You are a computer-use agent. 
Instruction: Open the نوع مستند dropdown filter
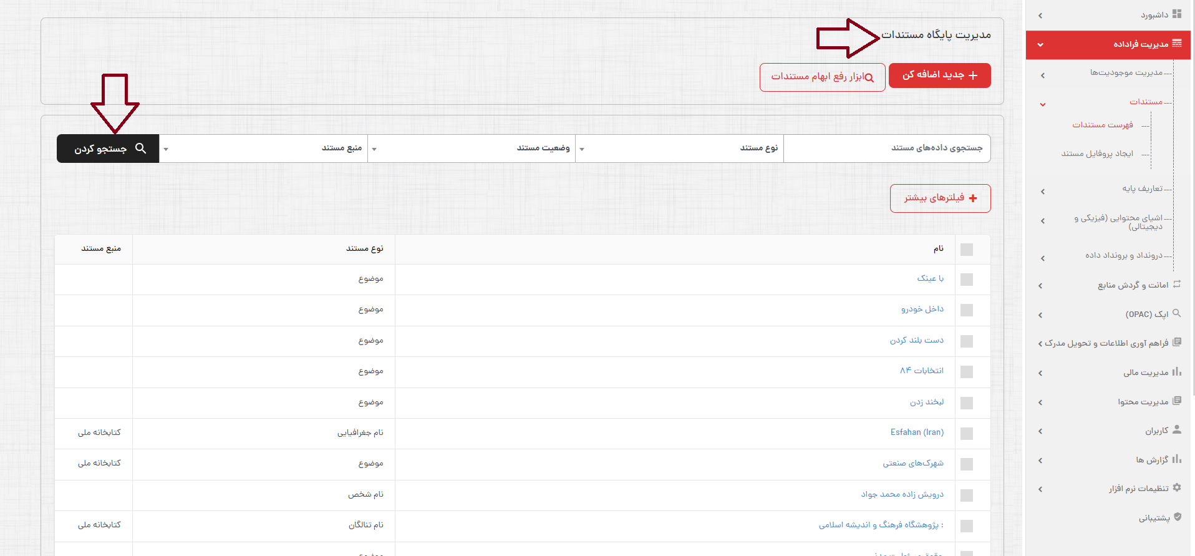click(679, 149)
